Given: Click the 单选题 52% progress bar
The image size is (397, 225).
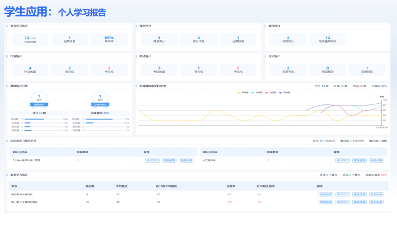Looking at the screenshot, I should click(x=43, y=119).
